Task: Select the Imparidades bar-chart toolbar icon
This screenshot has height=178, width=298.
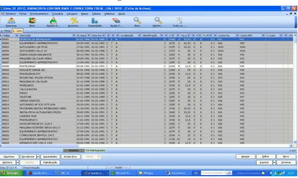Action: pyautogui.click(x=95, y=22)
